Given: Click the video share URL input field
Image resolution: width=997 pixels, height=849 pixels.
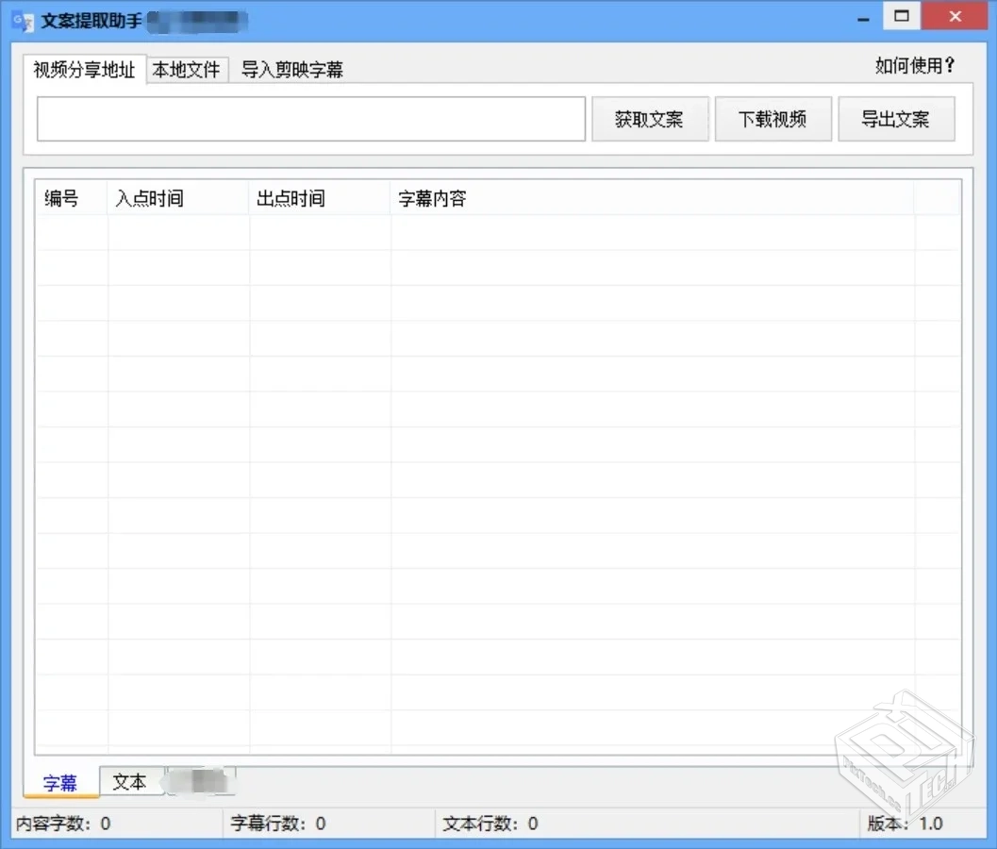Looking at the screenshot, I should (310, 118).
